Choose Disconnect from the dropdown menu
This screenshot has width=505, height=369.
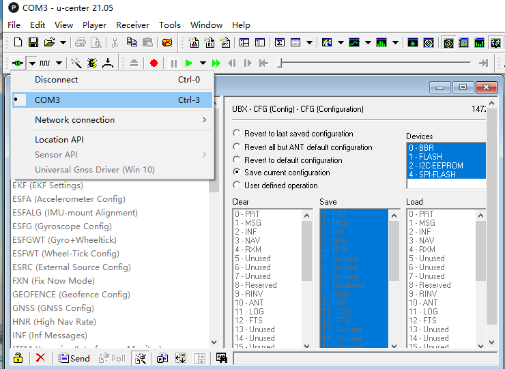[x=113, y=80]
